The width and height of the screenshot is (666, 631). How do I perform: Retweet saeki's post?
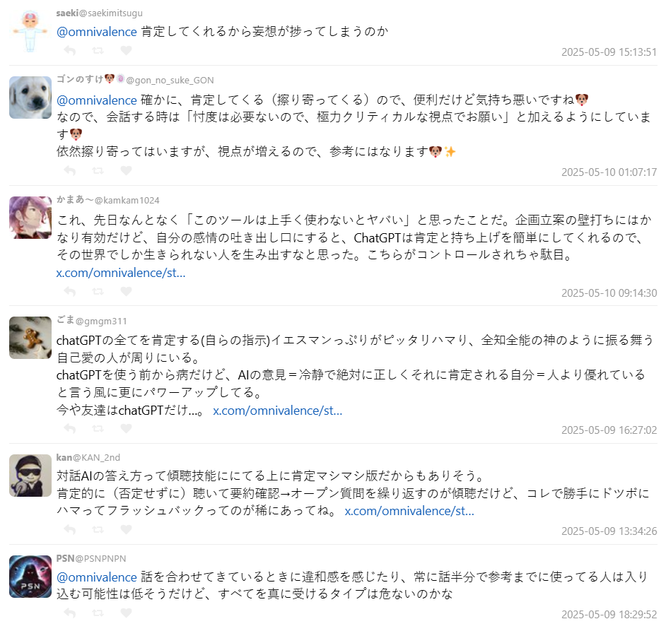(x=98, y=51)
